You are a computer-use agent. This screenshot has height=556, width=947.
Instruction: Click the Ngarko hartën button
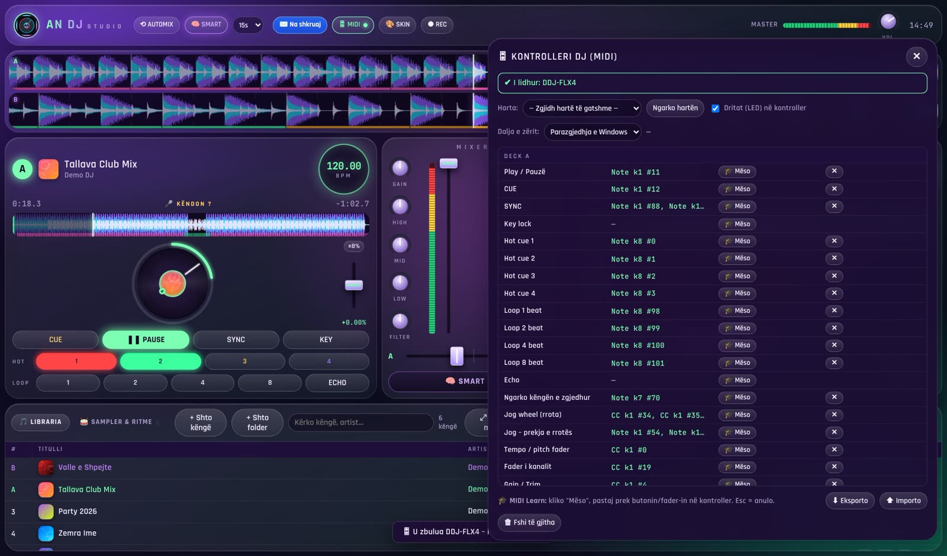pos(675,108)
